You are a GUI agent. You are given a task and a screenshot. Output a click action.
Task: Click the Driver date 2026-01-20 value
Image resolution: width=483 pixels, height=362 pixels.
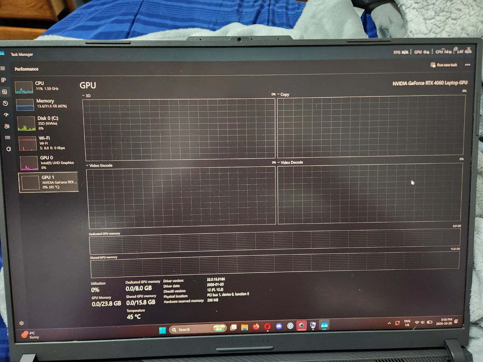pyautogui.click(x=215, y=284)
